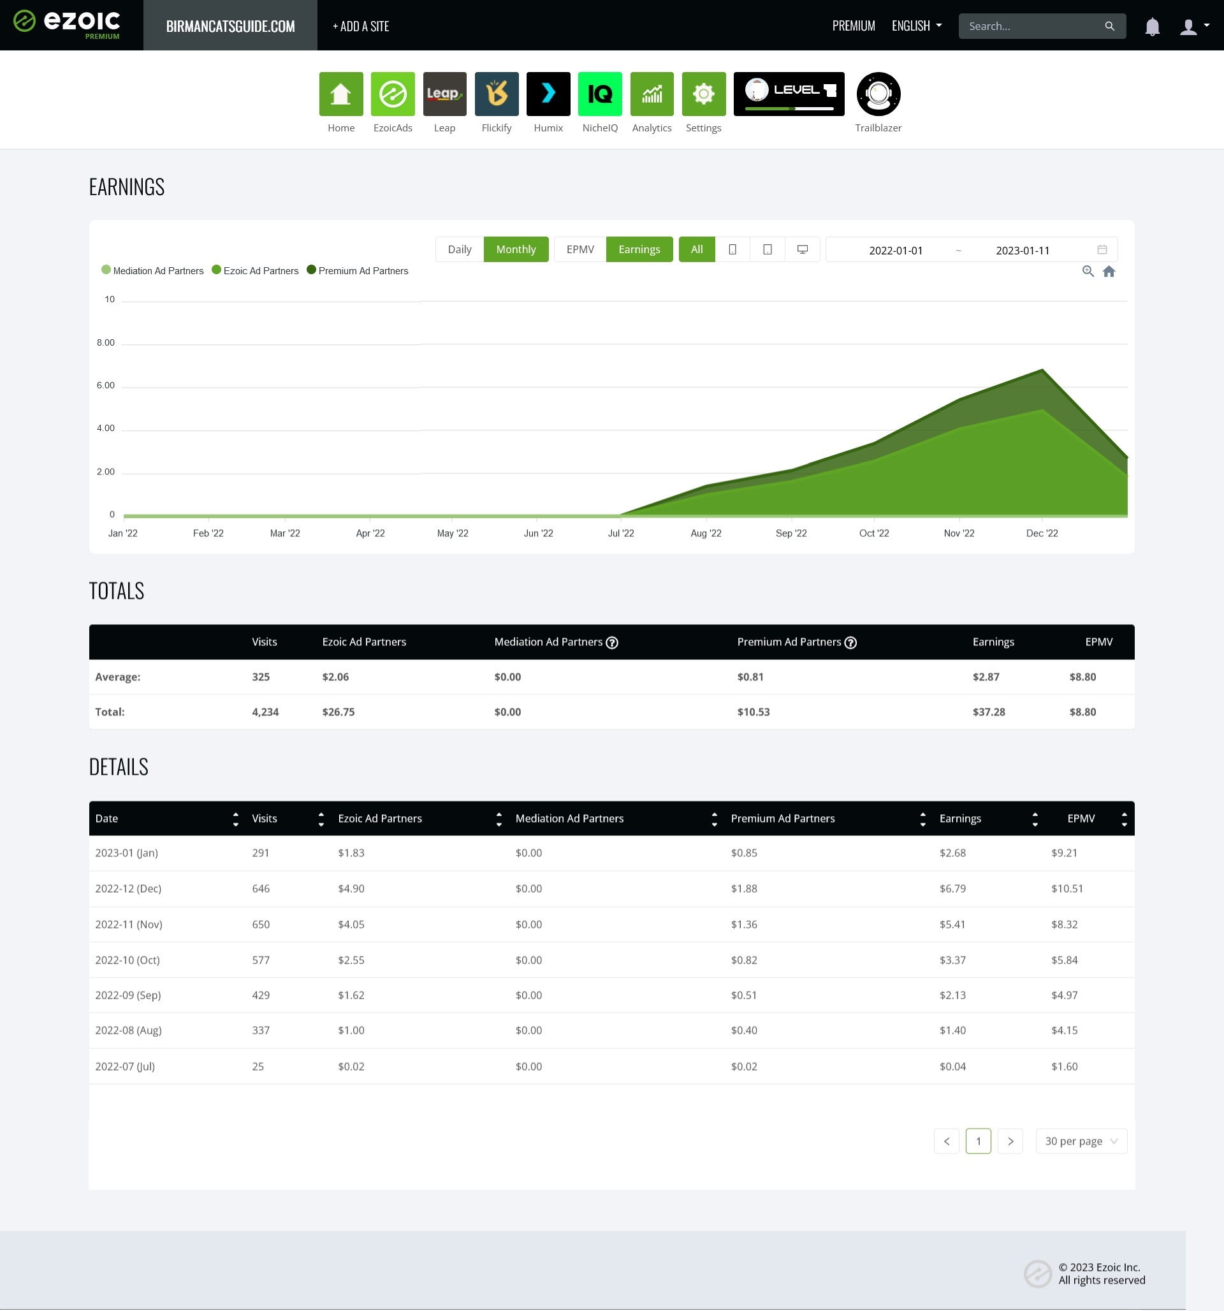Click the chart zoom magnifier icon
This screenshot has width=1224, height=1311.
pyautogui.click(x=1088, y=271)
